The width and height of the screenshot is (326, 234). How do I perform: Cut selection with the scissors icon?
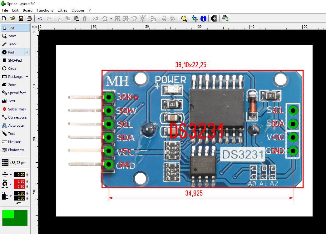[59, 18]
